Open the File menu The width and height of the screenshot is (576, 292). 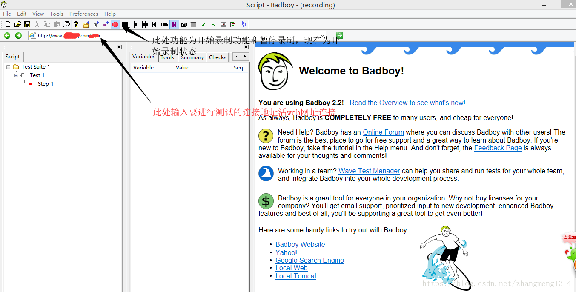[x=7, y=14]
